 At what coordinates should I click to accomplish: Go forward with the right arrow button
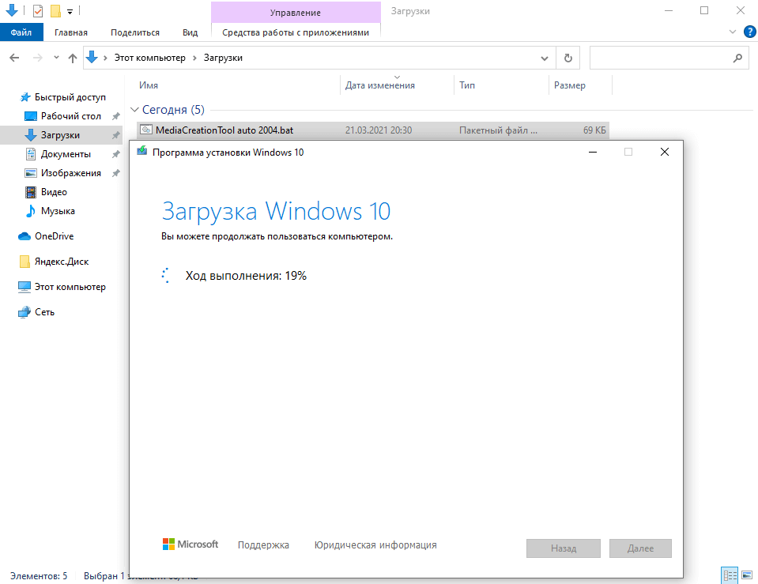tap(37, 58)
